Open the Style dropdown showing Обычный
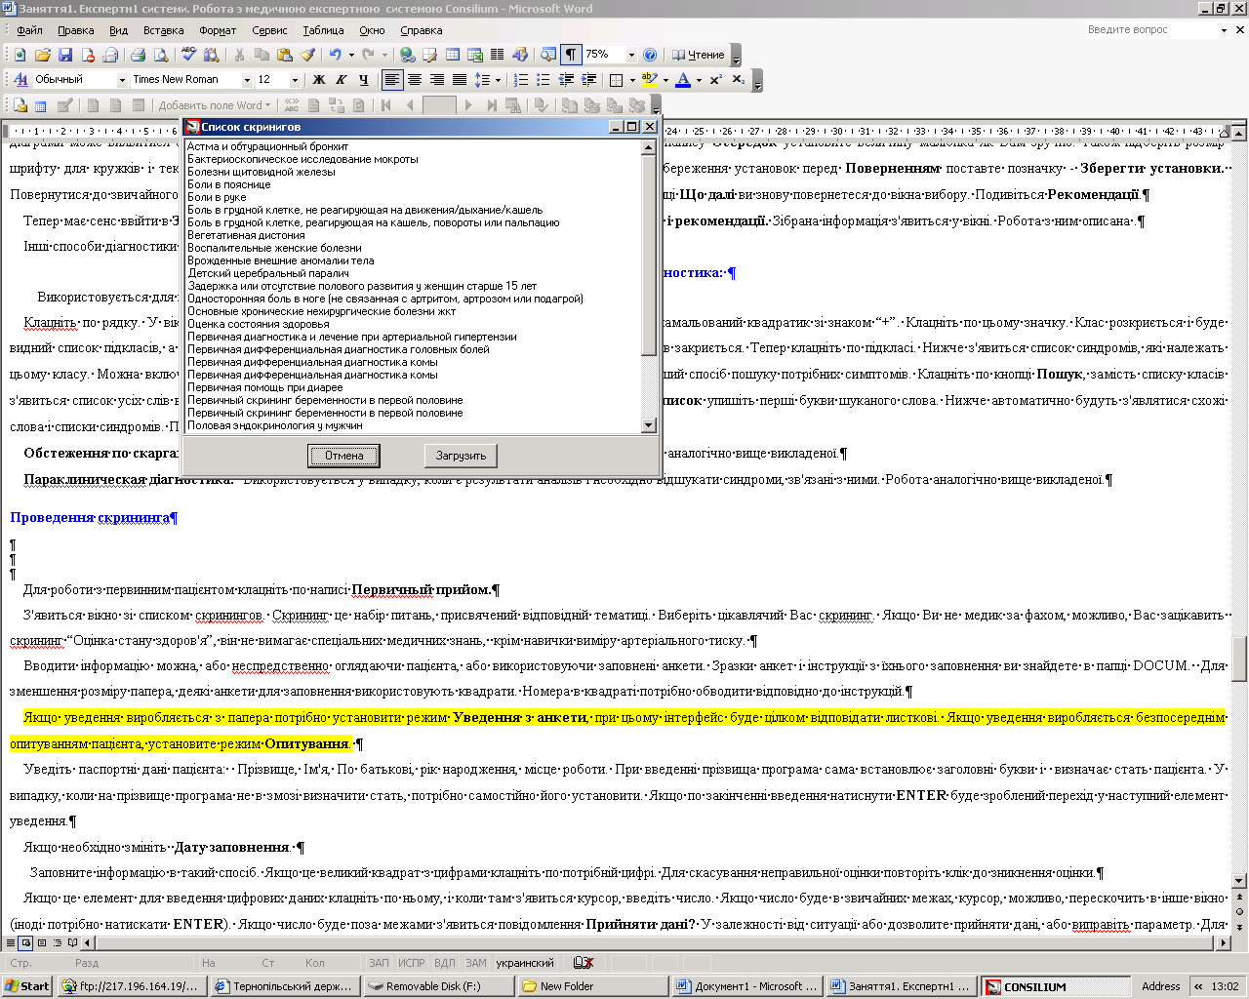Viewport: 1249px width, 999px height. point(122,80)
